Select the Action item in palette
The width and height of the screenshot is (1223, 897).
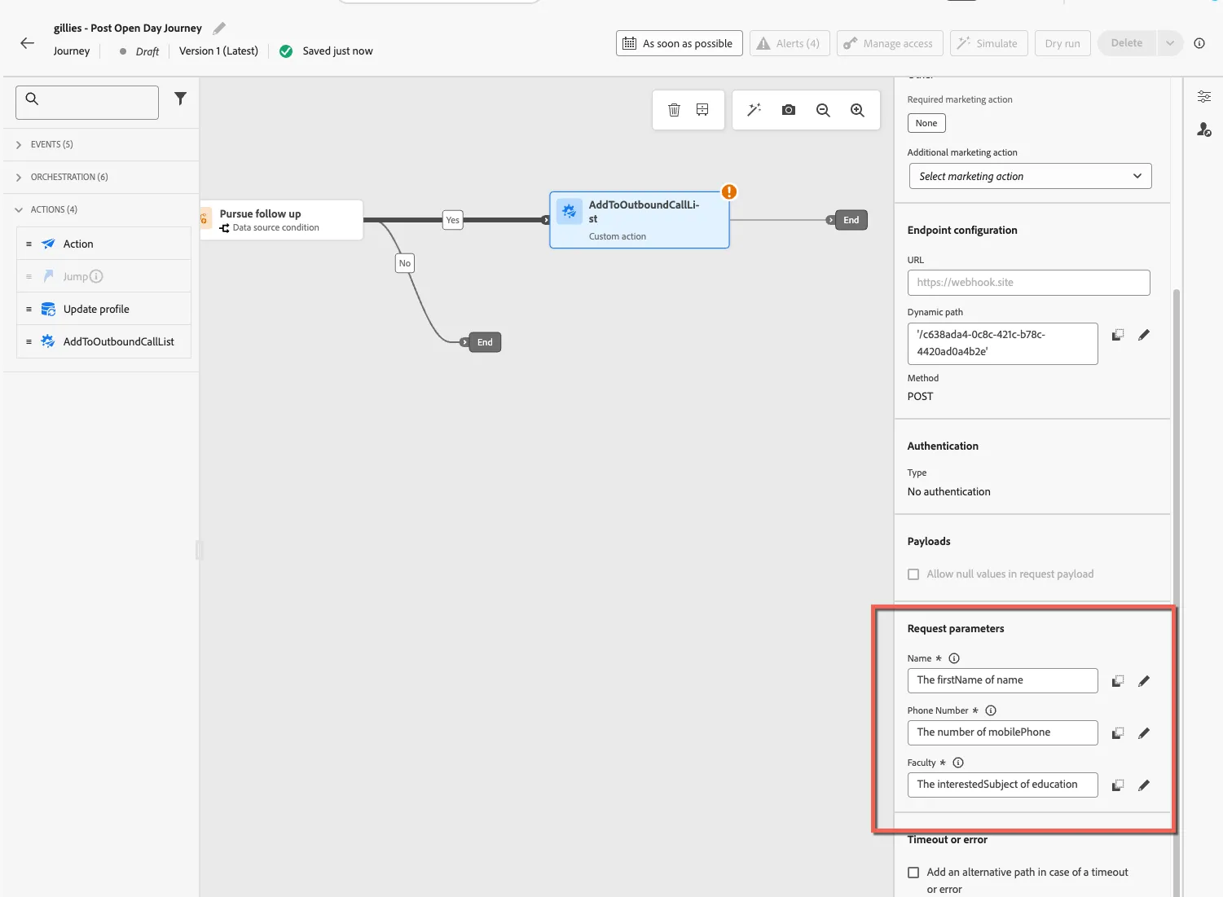pos(103,244)
